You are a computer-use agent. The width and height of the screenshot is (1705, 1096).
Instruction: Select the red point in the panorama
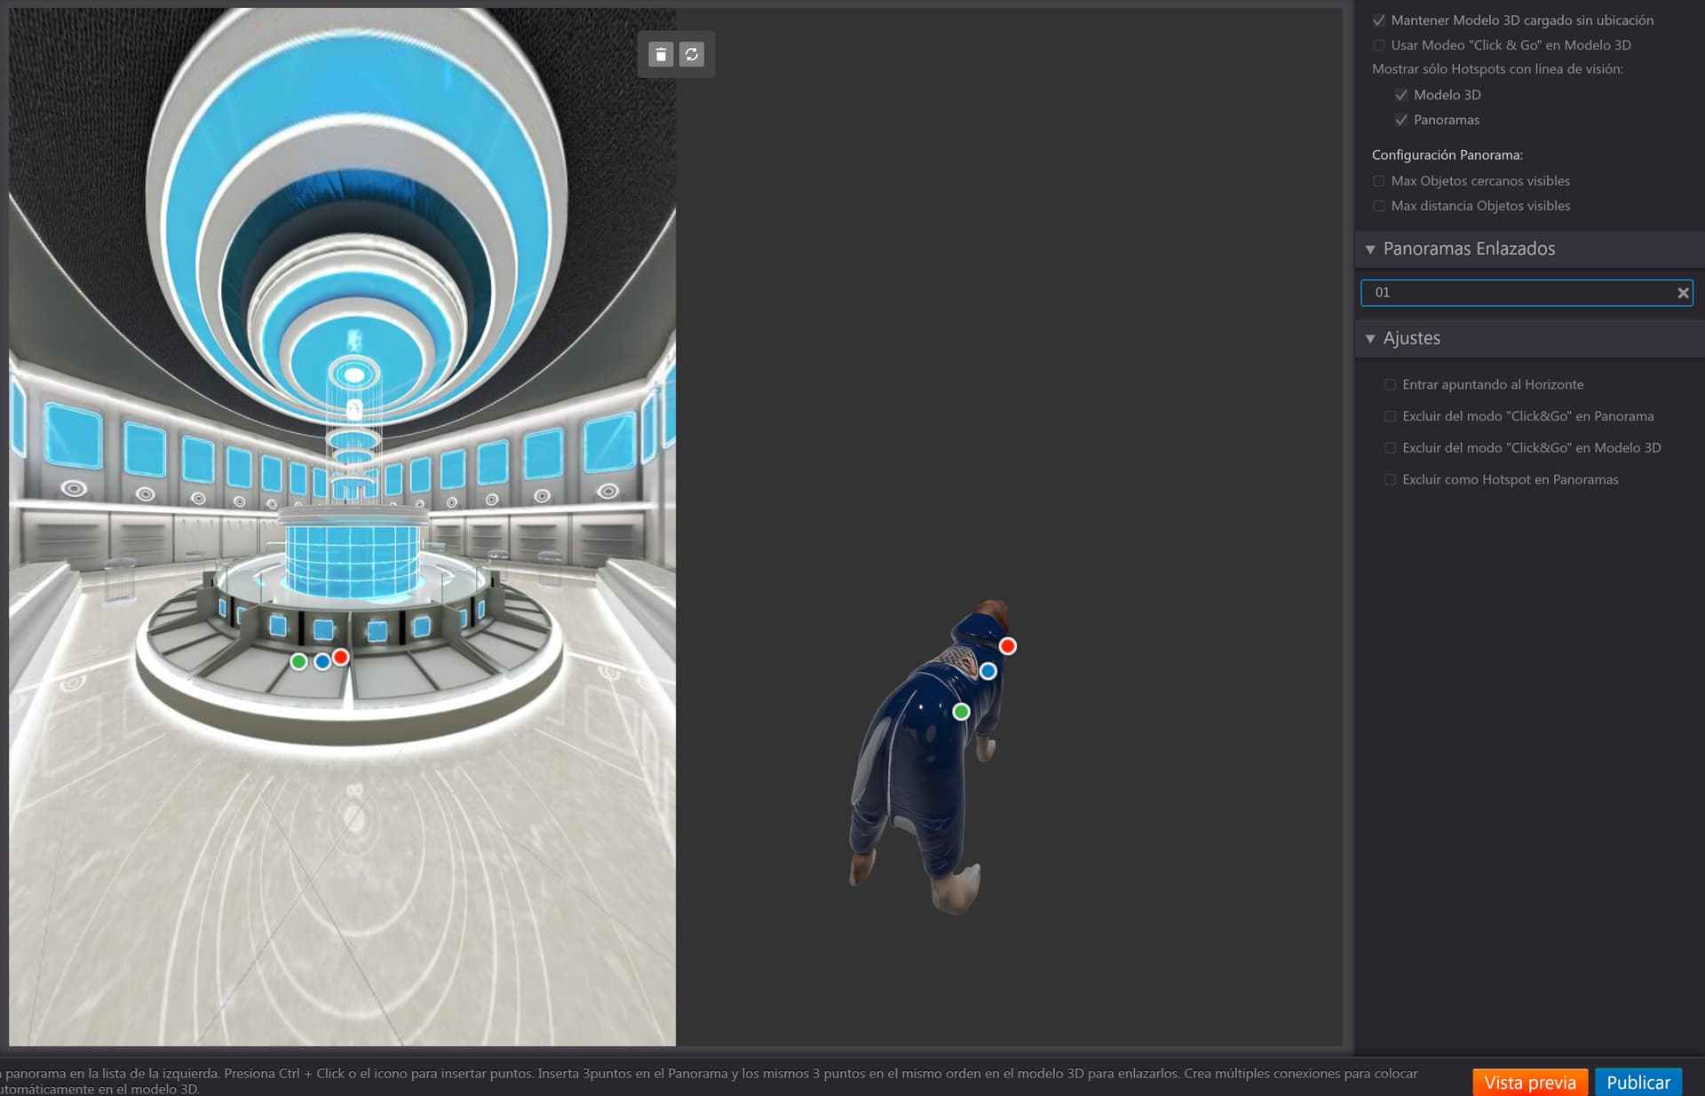(341, 658)
